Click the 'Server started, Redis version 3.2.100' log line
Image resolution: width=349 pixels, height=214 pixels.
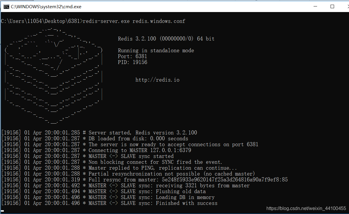point(99,133)
